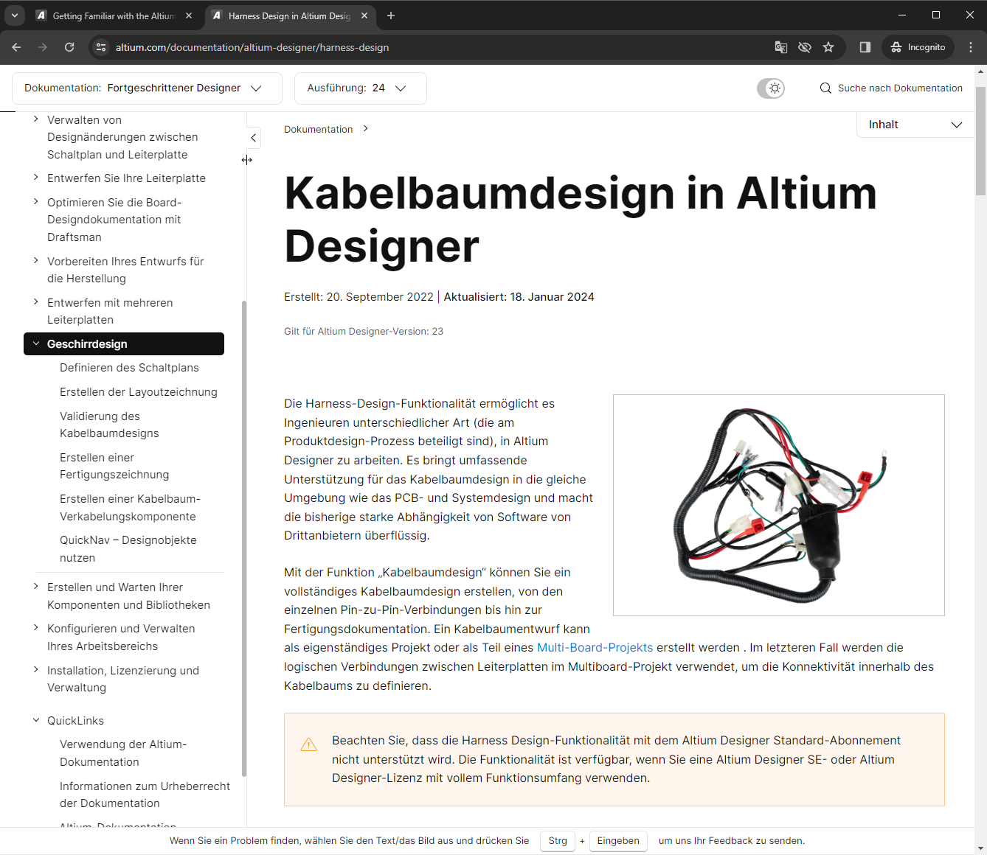Open the Chrome three-dot menu

(x=971, y=47)
